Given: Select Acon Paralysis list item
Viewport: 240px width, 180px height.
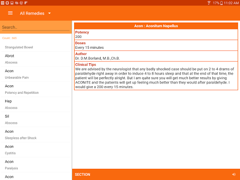Looking at the screenshot, I should point(36,165).
